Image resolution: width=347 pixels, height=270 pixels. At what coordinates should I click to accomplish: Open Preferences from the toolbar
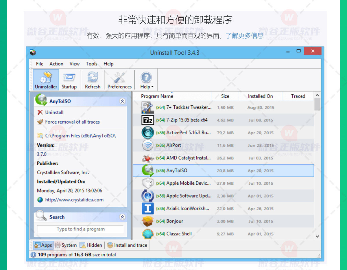point(119,80)
